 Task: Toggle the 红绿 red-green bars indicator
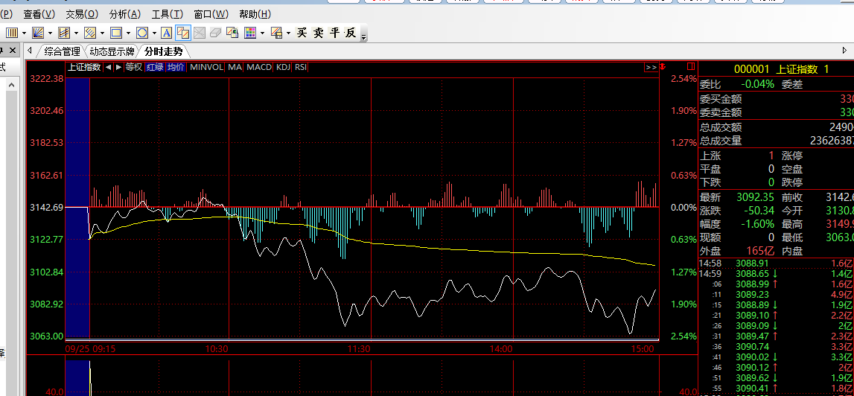point(155,67)
